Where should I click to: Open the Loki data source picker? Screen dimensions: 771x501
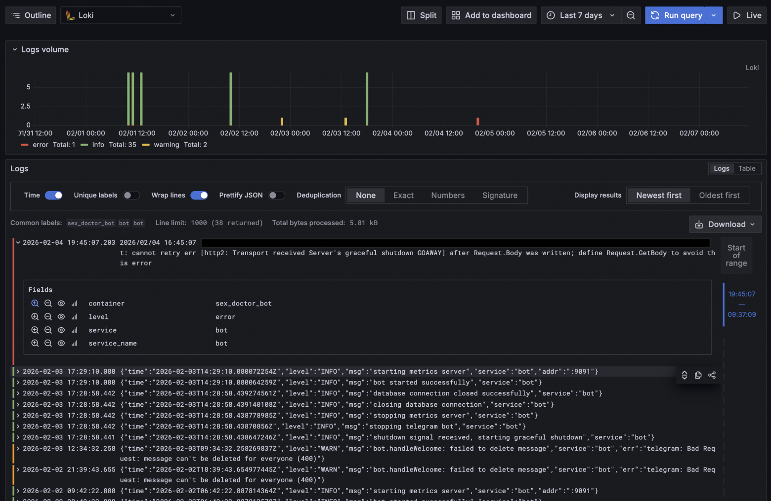[121, 15]
